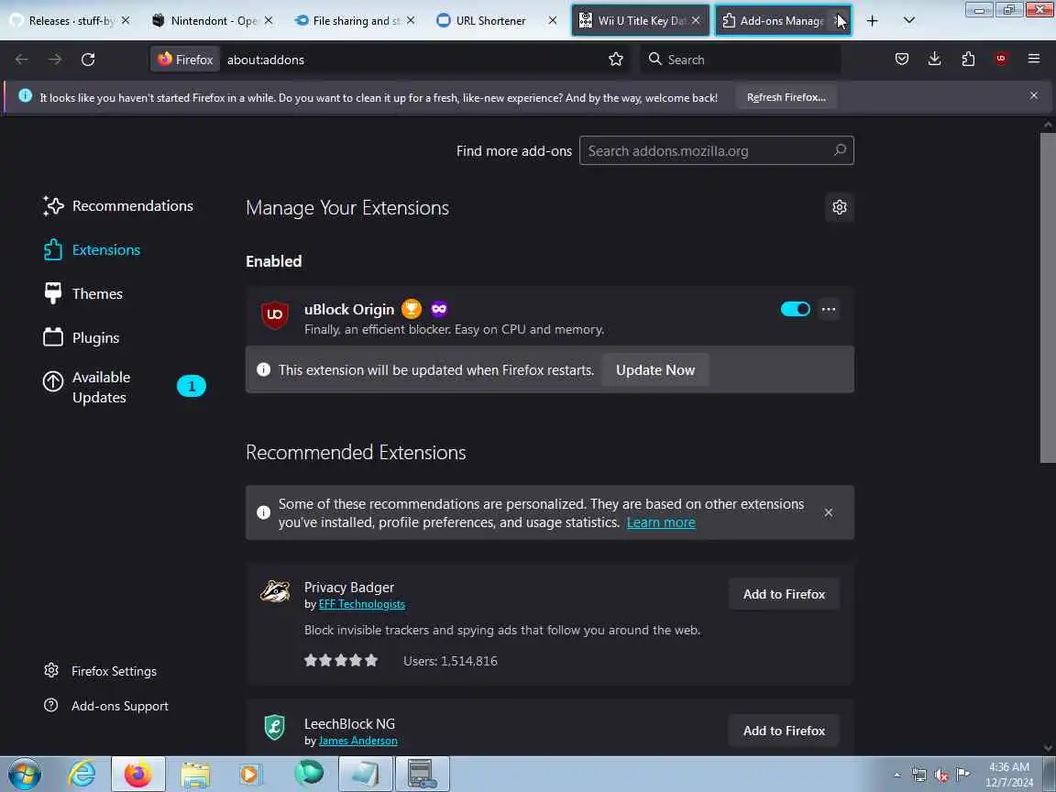Open Windows Media Player from taskbar

(x=250, y=774)
